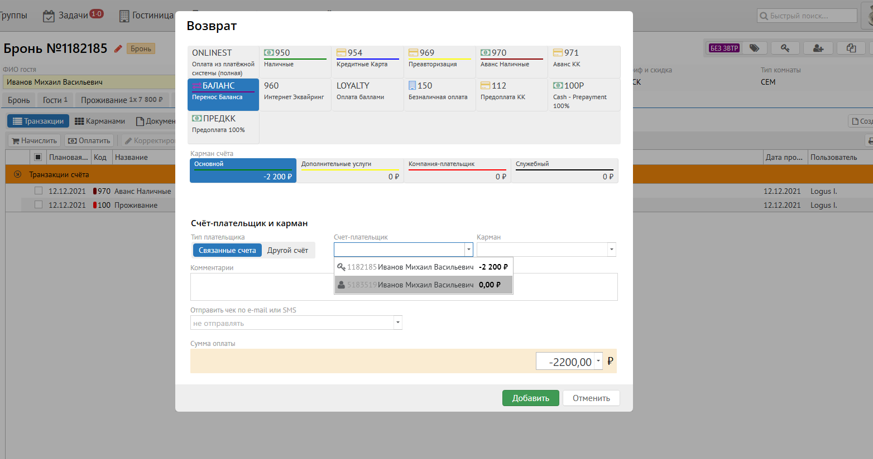873x459 pixels.
Task: Collapse the Счет-плательщик dropdown arrow
Action: [469, 250]
